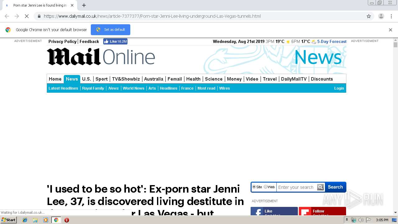Close the Jenni Lee article tab
Image resolution: width=398 pixels, height=224 pixels.
[72, 5]
